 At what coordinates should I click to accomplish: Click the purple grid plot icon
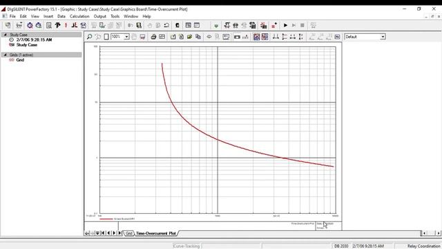[256, 37]
